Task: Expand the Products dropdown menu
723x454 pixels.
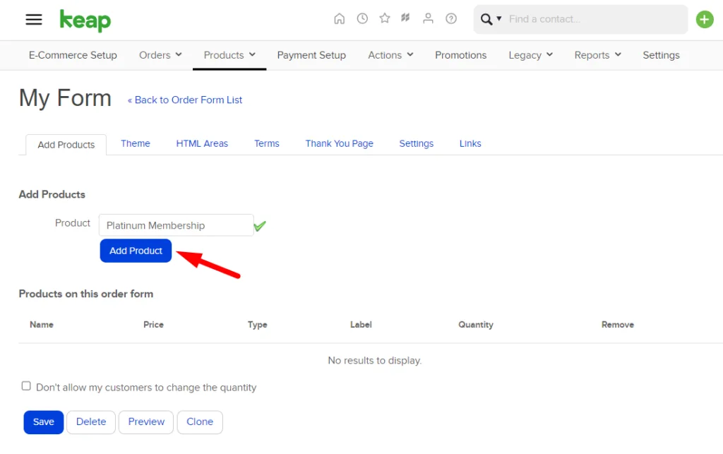Action: pyautogui.click(x=229, y=55)
